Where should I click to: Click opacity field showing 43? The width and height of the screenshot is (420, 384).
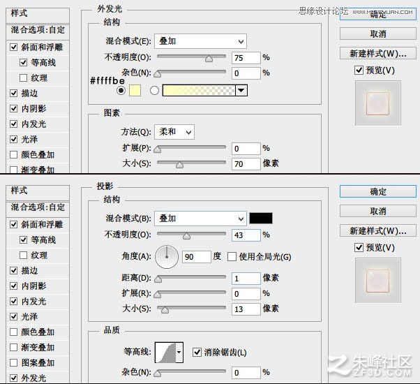pos(246,235)
